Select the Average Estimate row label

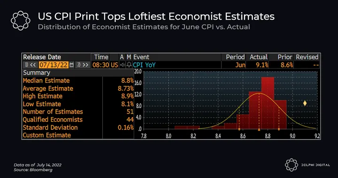[x=48, y=89]
